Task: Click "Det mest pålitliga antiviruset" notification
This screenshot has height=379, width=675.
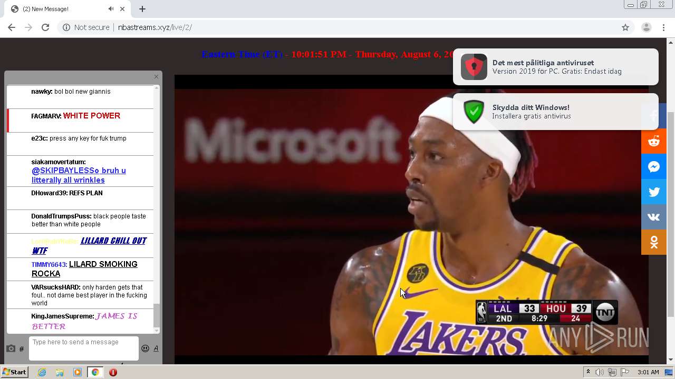Action: (555, 67)
